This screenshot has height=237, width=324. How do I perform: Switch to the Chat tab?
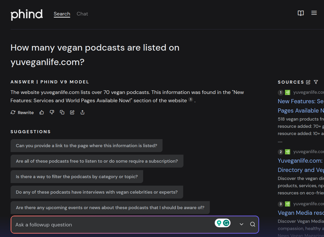(82, 14)
